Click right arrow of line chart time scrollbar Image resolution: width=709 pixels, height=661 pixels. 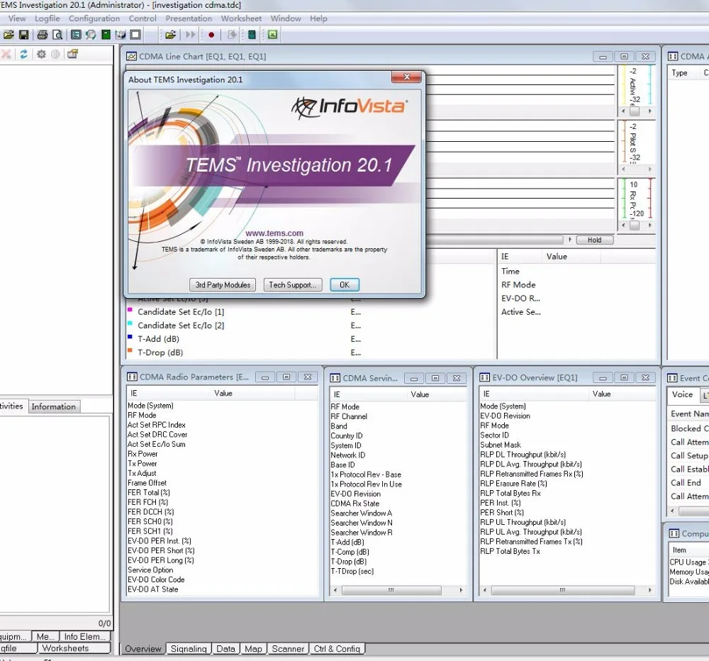click(x=570, y=240)
